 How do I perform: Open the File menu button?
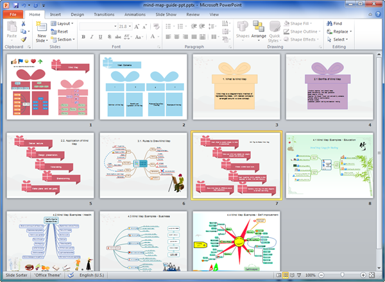click(x=13, y=13)
